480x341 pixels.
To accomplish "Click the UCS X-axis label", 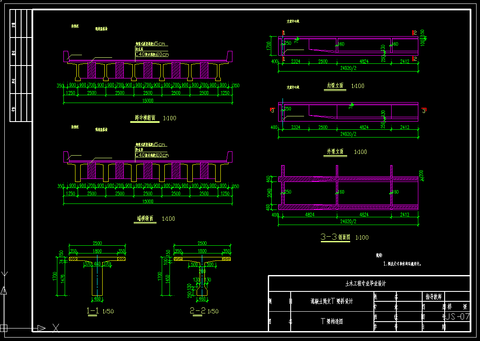I will (x=56, y=328).
